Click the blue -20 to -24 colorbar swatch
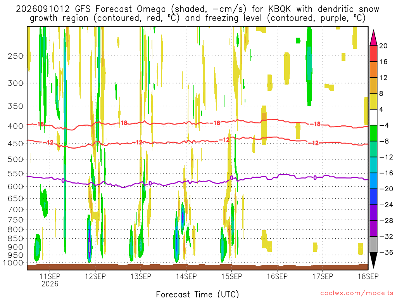Viewport: 397px width, 298px height. (x=373, y=197)
